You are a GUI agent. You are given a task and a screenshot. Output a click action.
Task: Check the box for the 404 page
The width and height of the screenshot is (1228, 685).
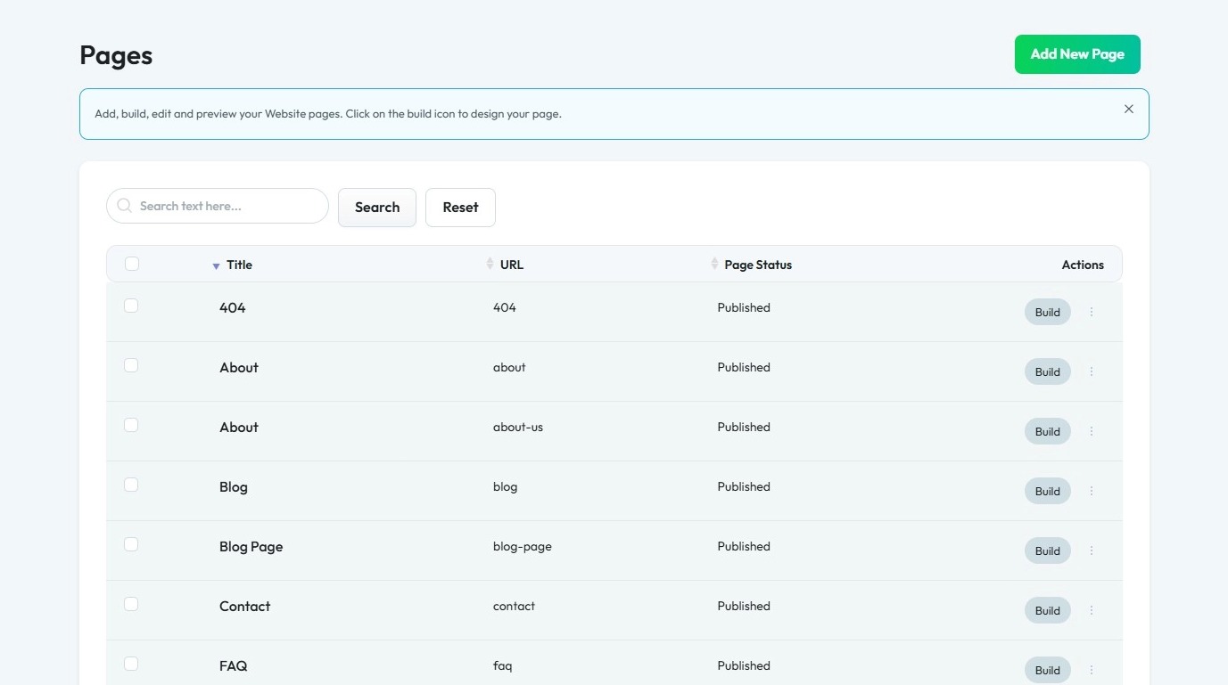coord(131,306)
